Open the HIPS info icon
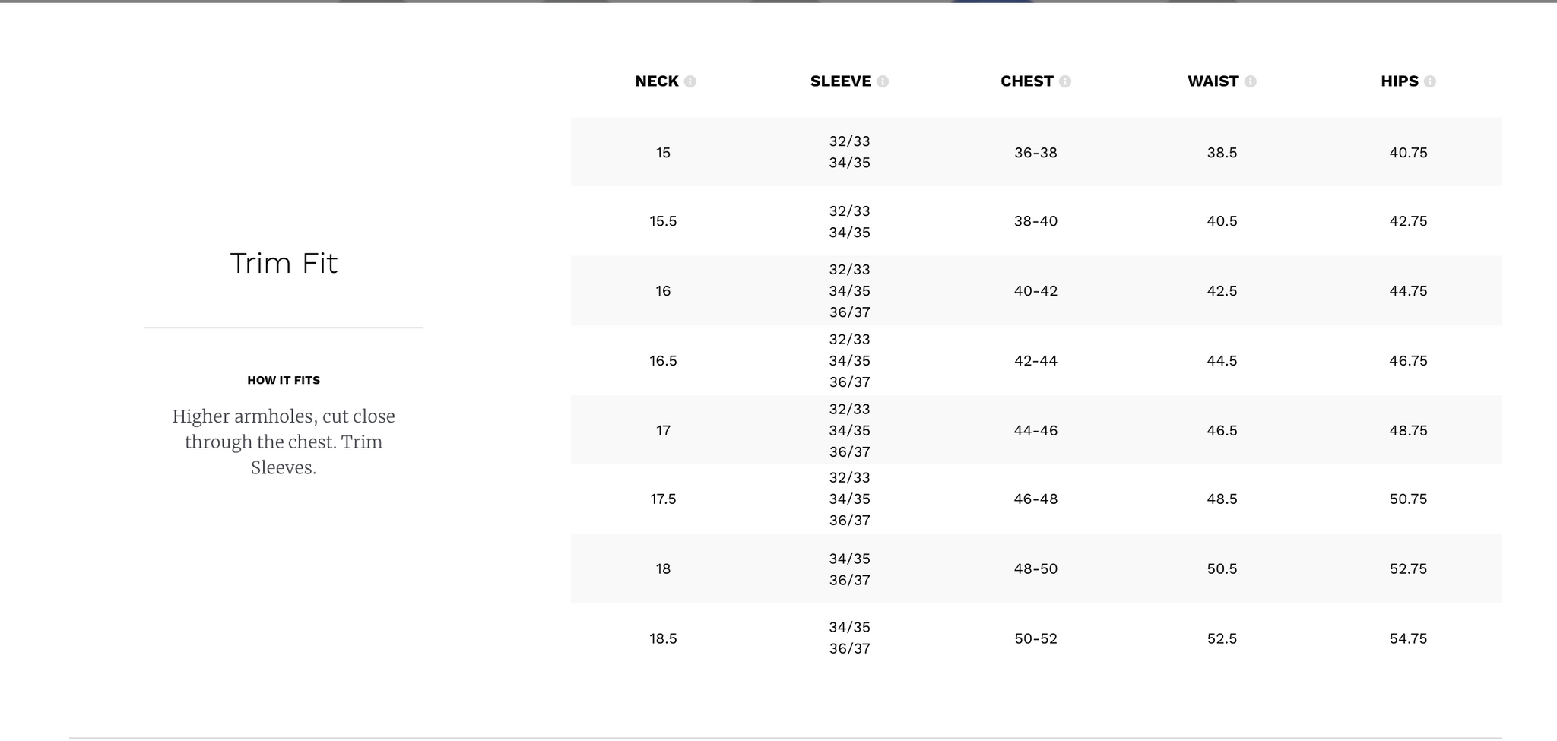The image size is (1557, 741). (x=1429, y=81)
